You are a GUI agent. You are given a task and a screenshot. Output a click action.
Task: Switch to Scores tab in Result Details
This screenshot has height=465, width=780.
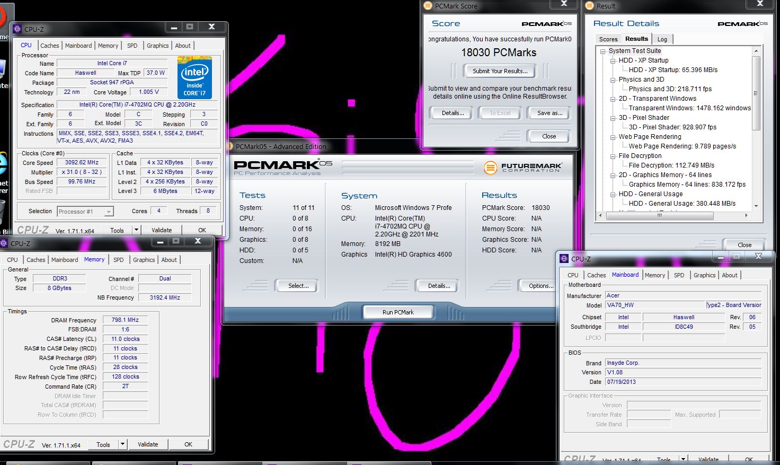click(x=608, y=39)
